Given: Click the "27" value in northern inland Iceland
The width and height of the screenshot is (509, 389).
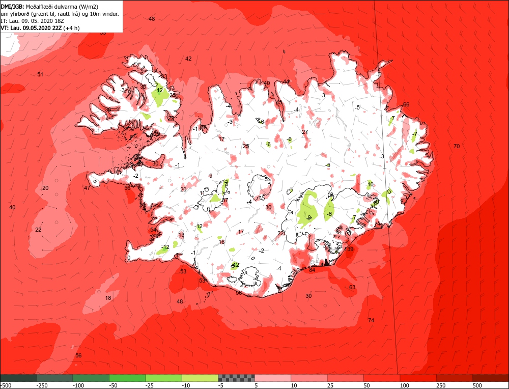Looking at the screenshot, I should click(x=305, y=132).
